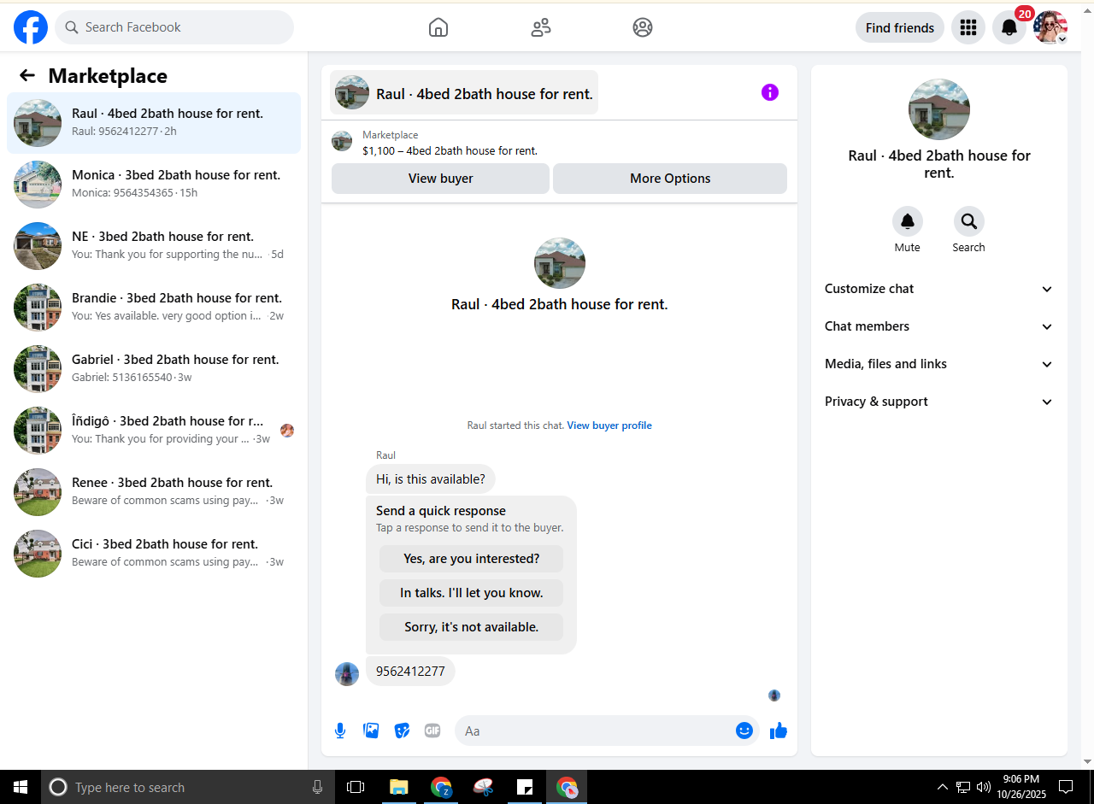This screenshot has height=804, width=1094.
Task: Click the Find friends button
Action: click(899, 27)
